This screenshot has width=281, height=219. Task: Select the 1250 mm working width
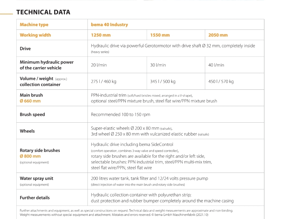[101, 35]
